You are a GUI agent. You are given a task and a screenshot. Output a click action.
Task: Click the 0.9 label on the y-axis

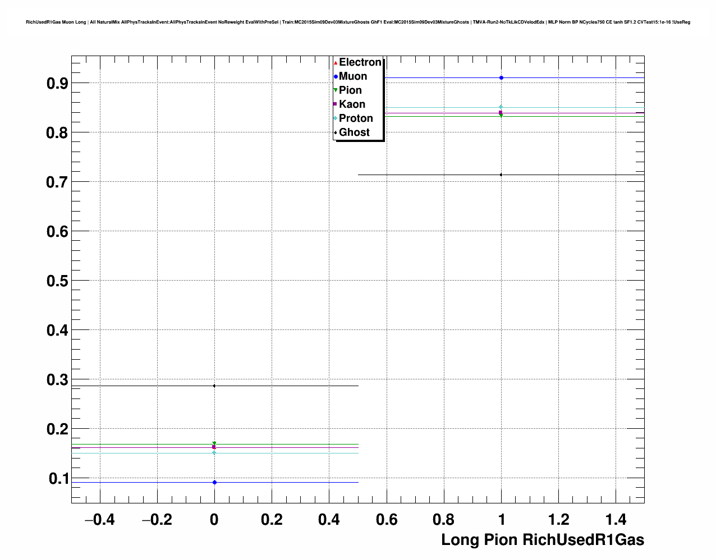point(57,84)
